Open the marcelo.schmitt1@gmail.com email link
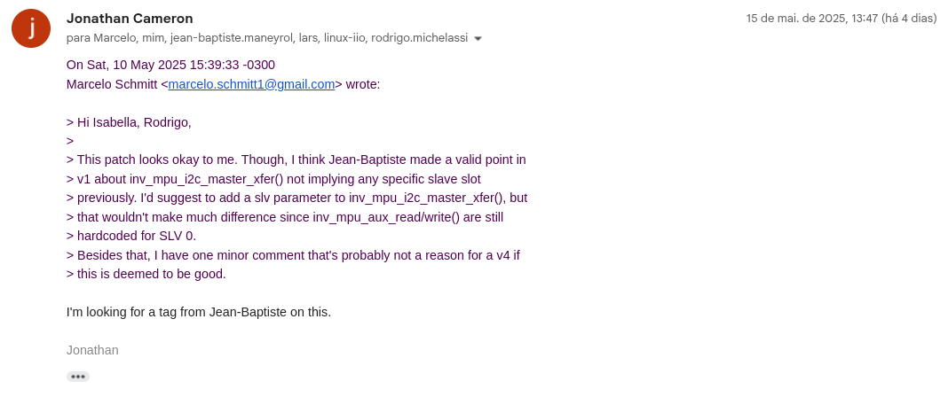The height and width of the screenshot is (397, 948). click(251, 84)
